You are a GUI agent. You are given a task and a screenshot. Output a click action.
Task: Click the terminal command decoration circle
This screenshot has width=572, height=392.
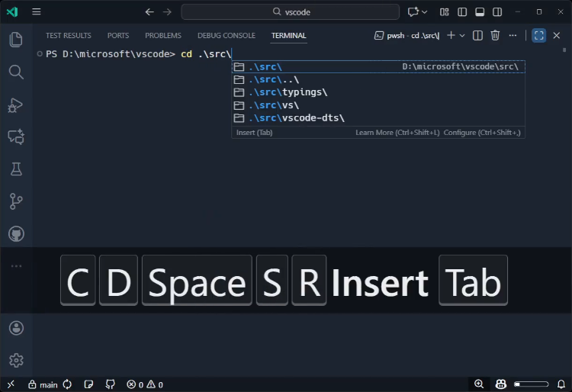40,54
